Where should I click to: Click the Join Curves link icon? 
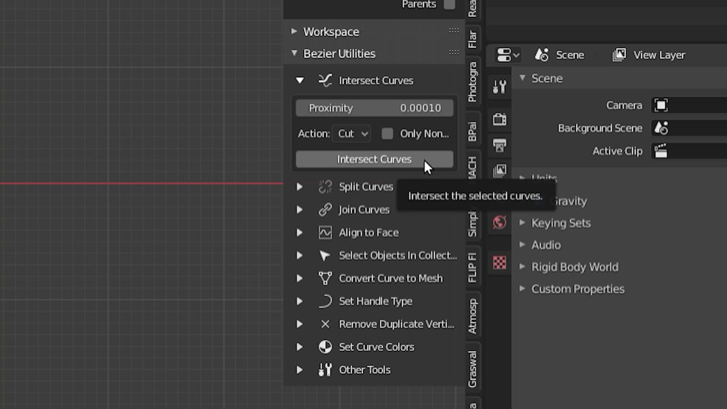[x=325, y=210]
